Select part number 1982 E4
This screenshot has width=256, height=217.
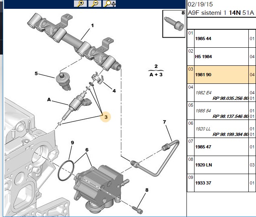[x=203, y=93]
